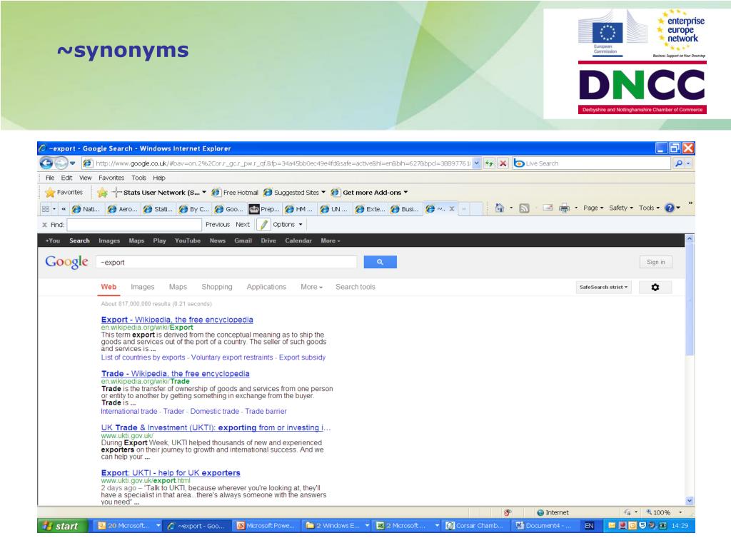
Task: Stop page loading with the red X icon
Action: coord(503,163)
